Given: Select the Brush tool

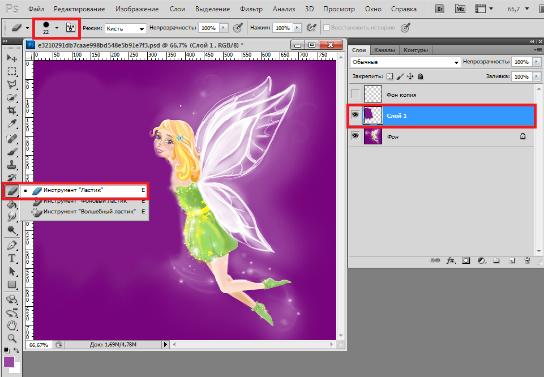Looking at the screenshot, I should 12,152.
